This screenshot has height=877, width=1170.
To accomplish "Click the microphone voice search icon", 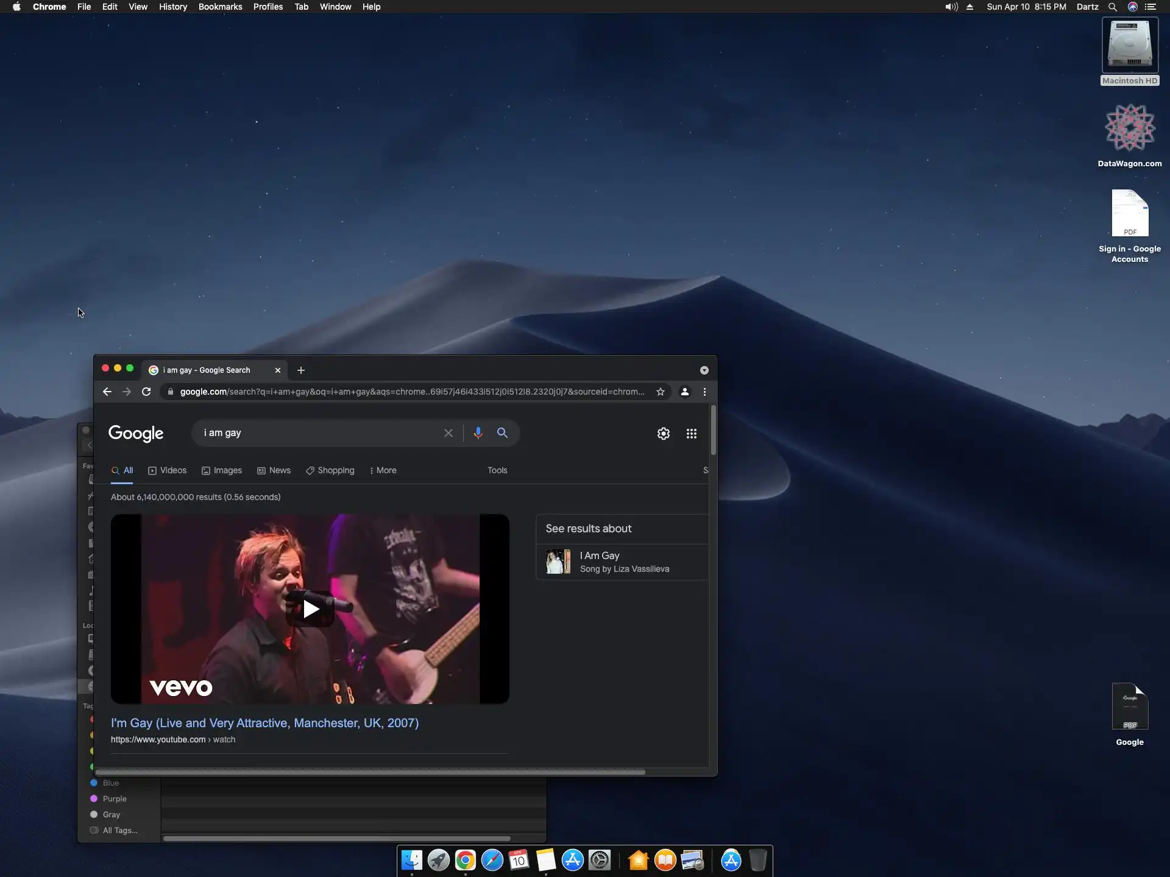I will coord(478,433).
